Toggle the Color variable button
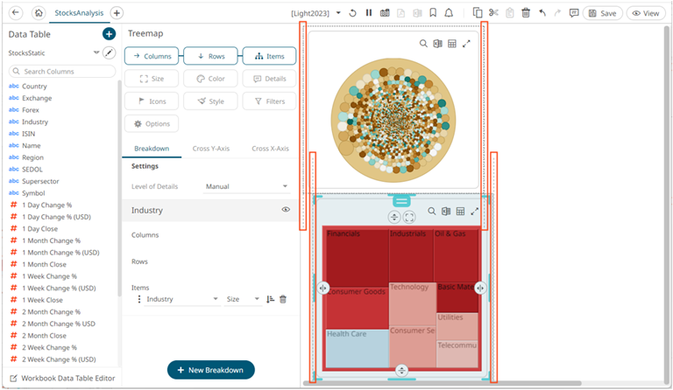 [210, 79]
